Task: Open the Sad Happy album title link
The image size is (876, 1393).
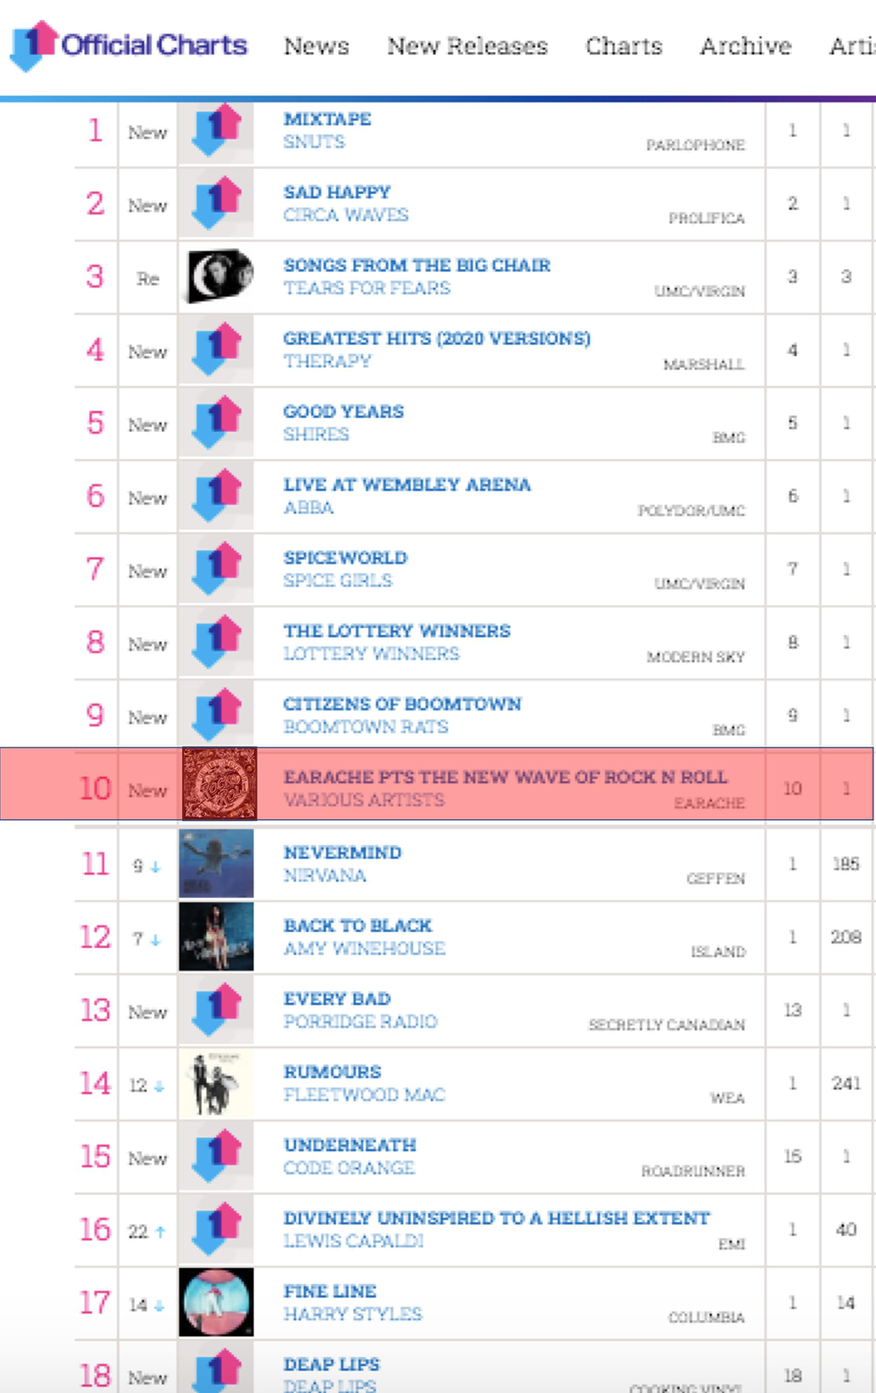Action: [337, 192]
